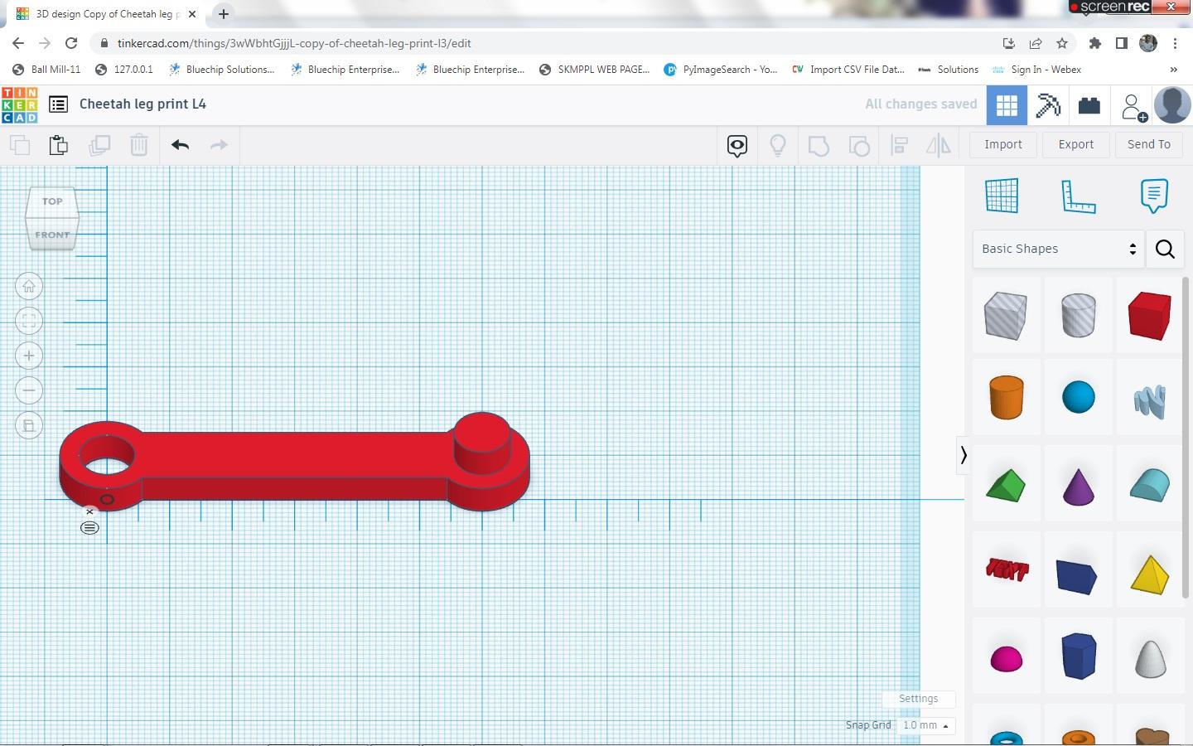Open the Snap Grid 1.0 mm dropdown
Screen dimensions: 1193x746
point(925,725)
